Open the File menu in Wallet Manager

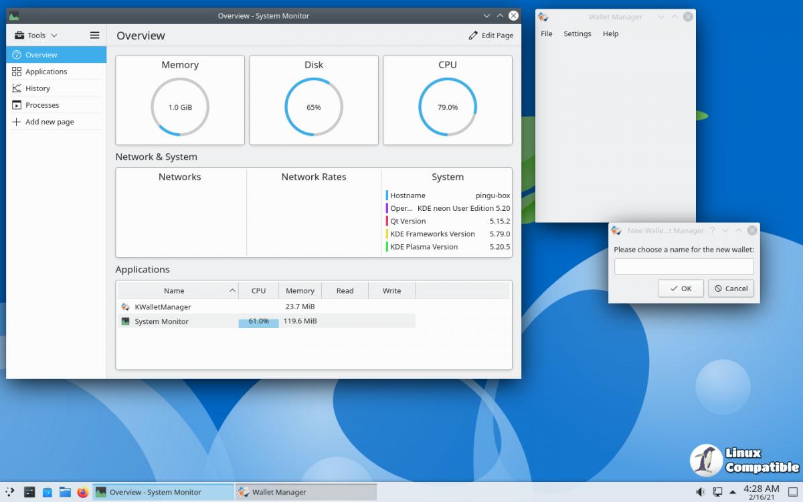click(547, 34)
